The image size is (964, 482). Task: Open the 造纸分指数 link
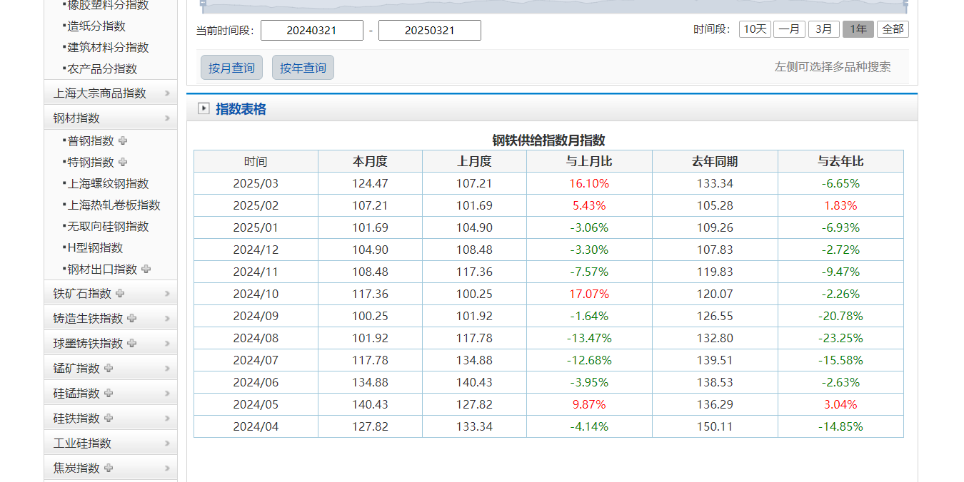(x=96, y=26)
